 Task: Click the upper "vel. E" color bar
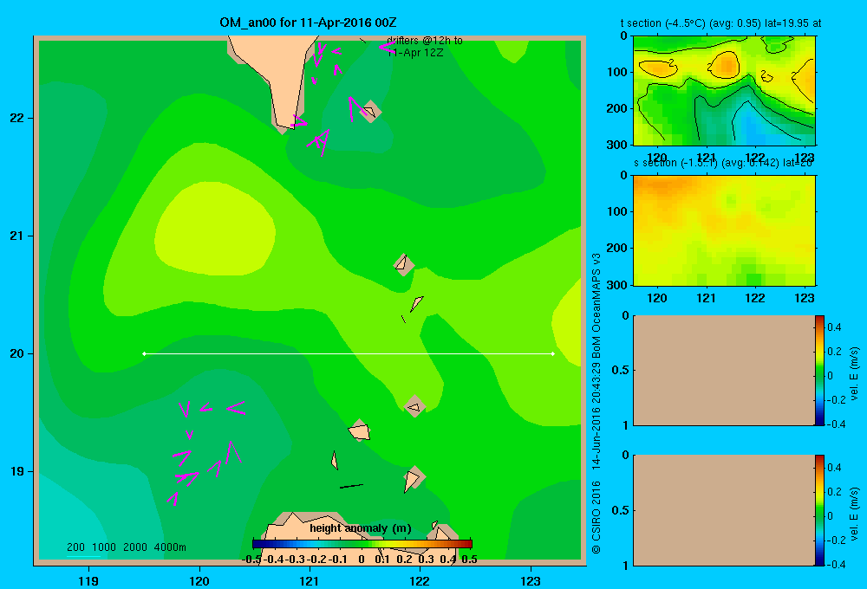tap(819, 370)
